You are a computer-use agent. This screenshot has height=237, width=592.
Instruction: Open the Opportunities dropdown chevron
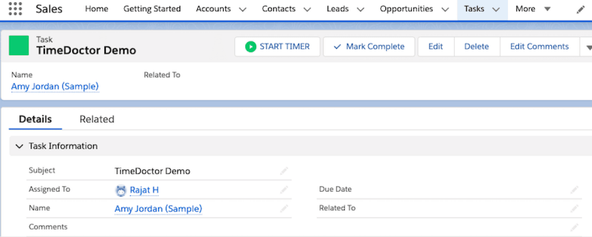pos(445,9)
